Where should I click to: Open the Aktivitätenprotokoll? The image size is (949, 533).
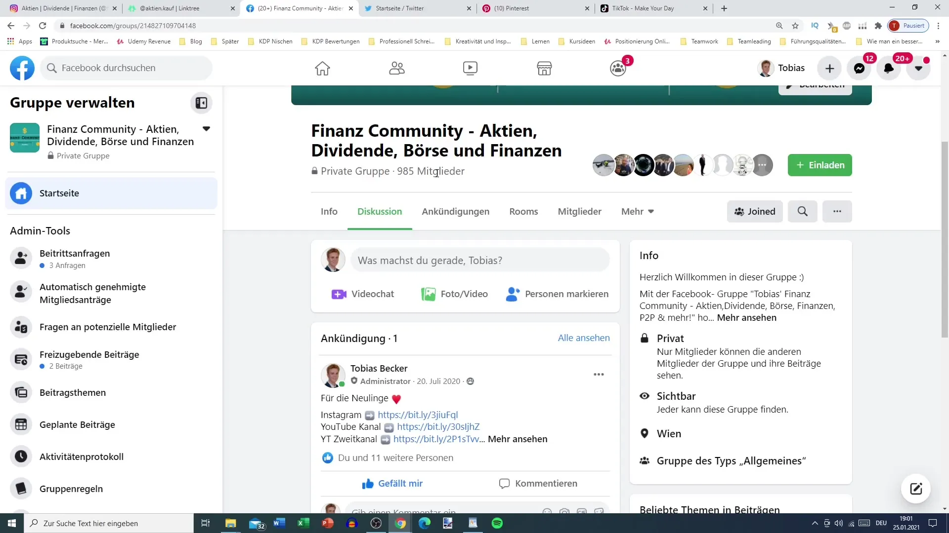pyautogui.click(x=111, y=457)
